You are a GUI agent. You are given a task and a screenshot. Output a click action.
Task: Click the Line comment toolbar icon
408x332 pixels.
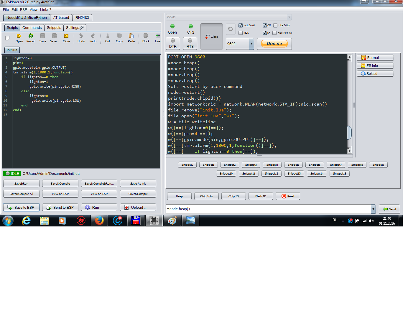[x=158, y=38]
